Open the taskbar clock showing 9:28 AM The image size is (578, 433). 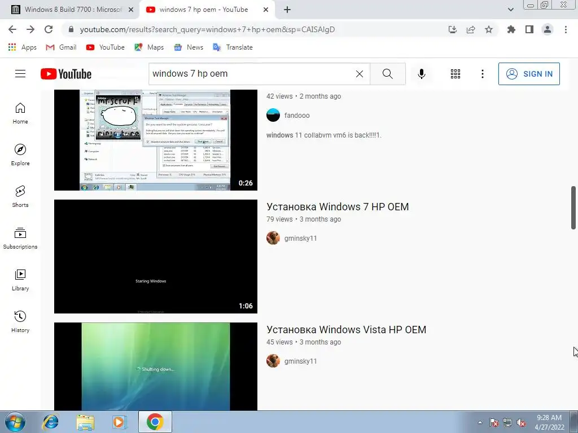549,422
